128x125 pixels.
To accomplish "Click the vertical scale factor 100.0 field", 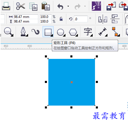I will 45,21.
